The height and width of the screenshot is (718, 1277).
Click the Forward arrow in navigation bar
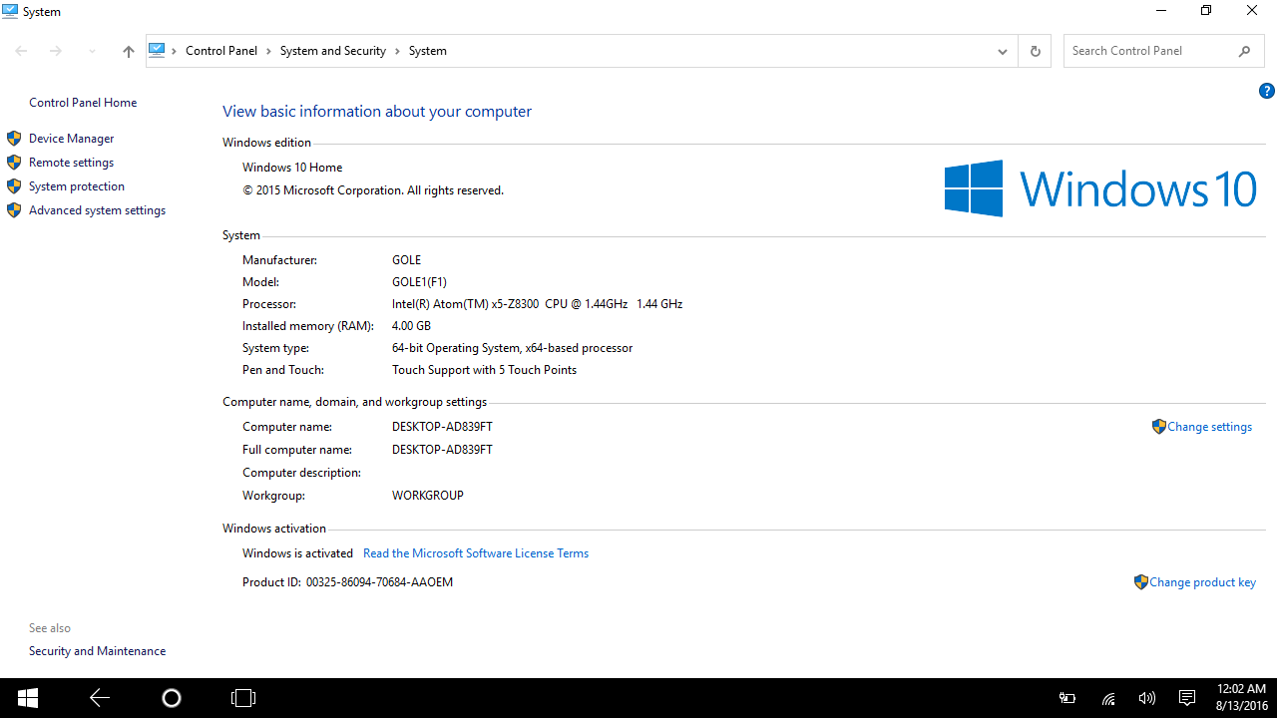(56, 51)
